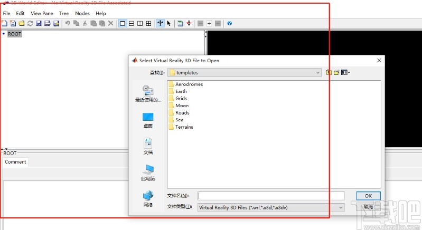Viewport: 422px width, 230px height.
Task: Click the OK button
Action: (368, 196)
